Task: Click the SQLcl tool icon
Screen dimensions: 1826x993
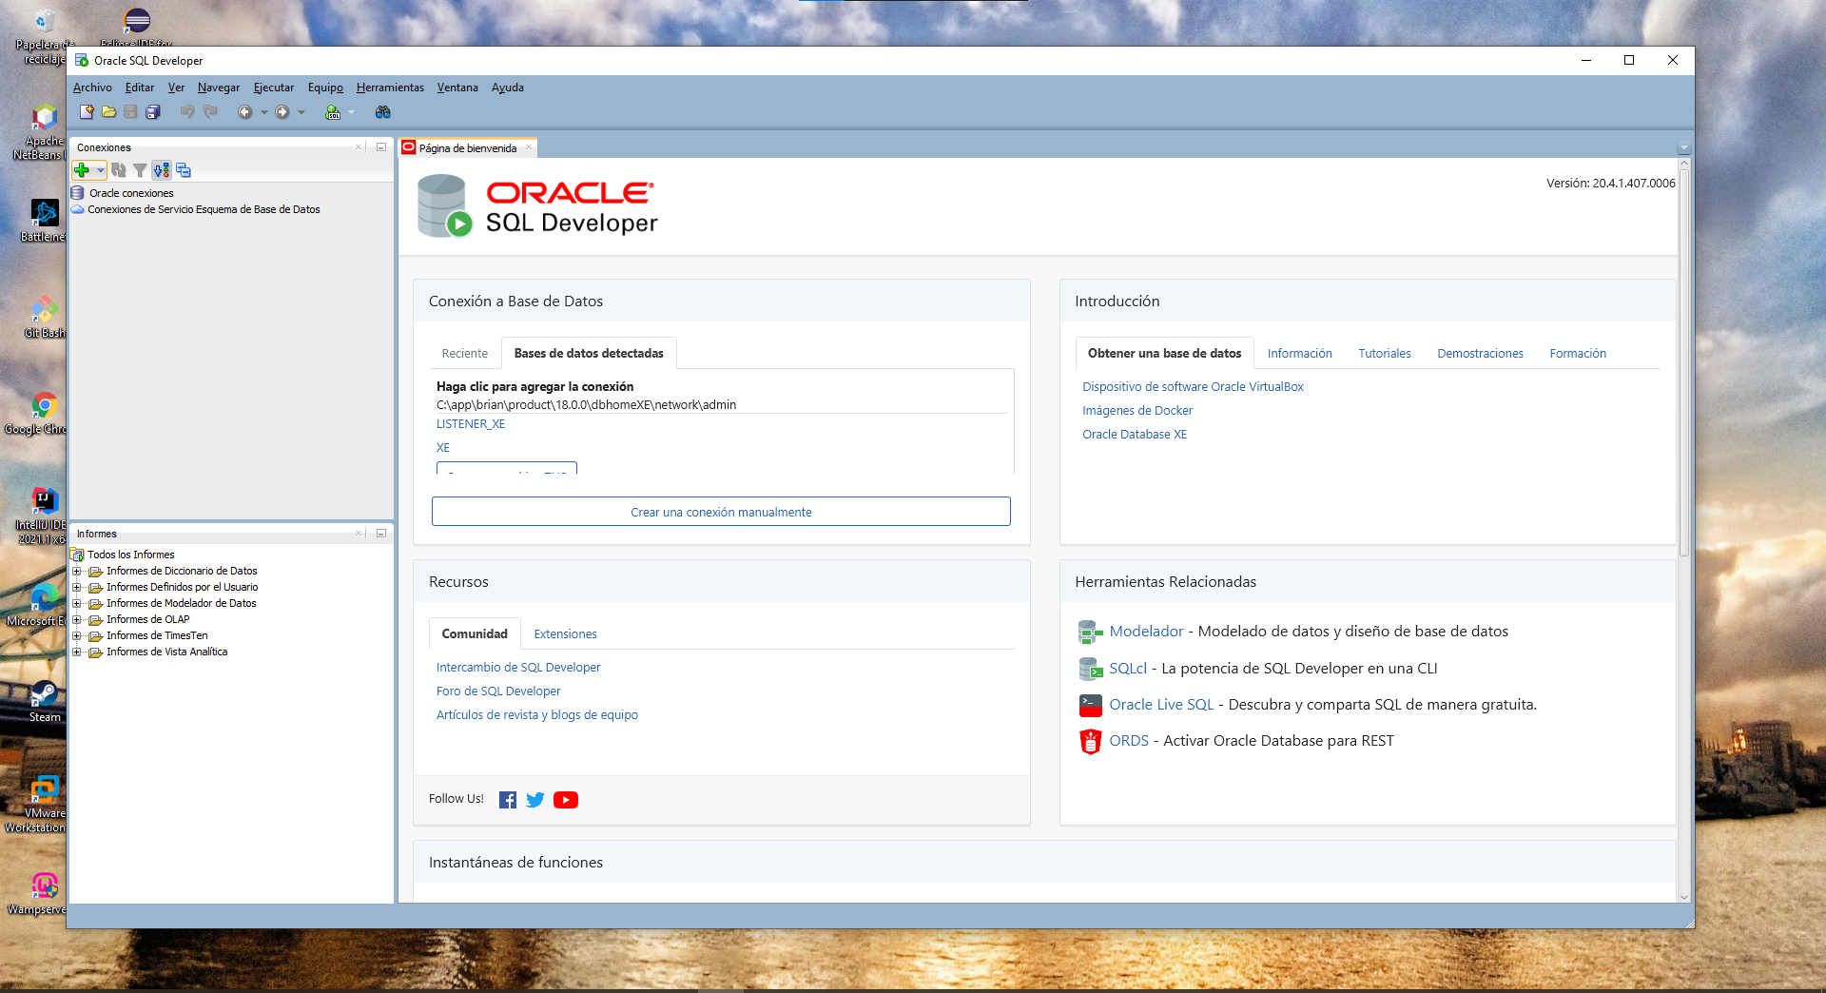Action: click(1090, 669)
